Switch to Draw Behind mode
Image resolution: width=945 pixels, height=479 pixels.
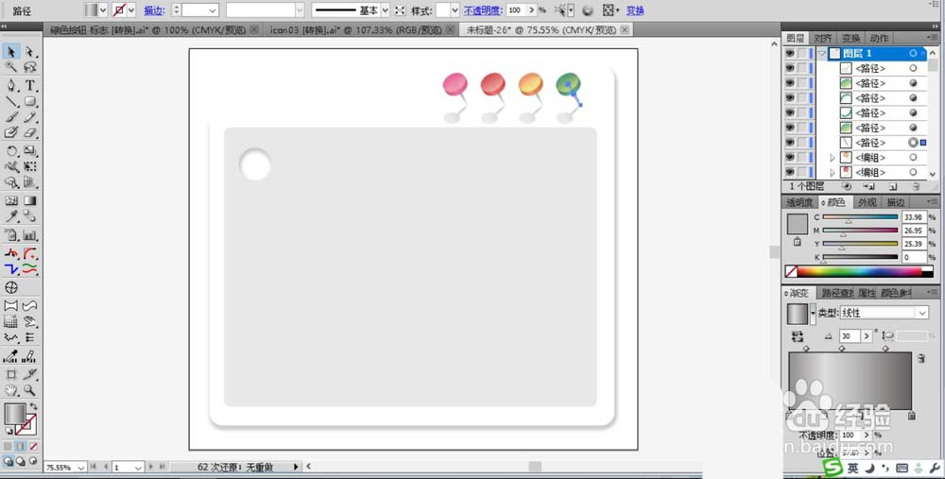pos(21,462)
